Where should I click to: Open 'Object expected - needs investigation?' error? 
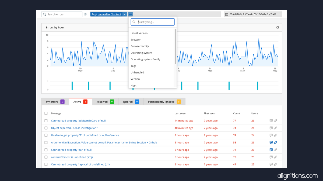(x=74, y=128)
